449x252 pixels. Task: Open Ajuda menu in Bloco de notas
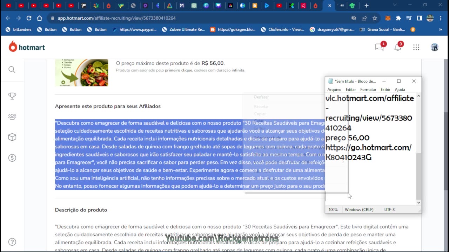click(x=400, y=90)
